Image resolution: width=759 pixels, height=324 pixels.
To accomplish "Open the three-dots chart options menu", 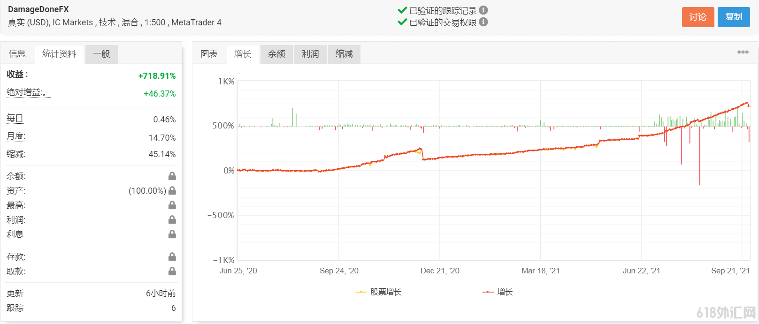I will (x=743, y=52).
